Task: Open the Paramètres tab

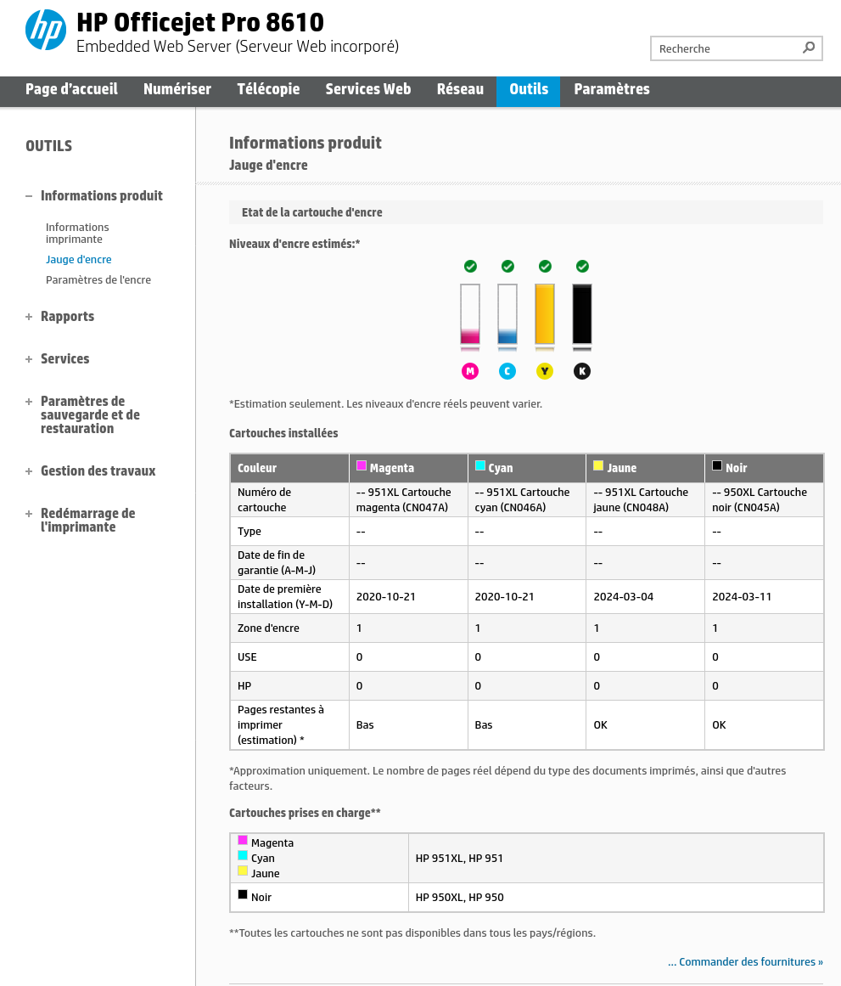Action: (x=612, y=89)
